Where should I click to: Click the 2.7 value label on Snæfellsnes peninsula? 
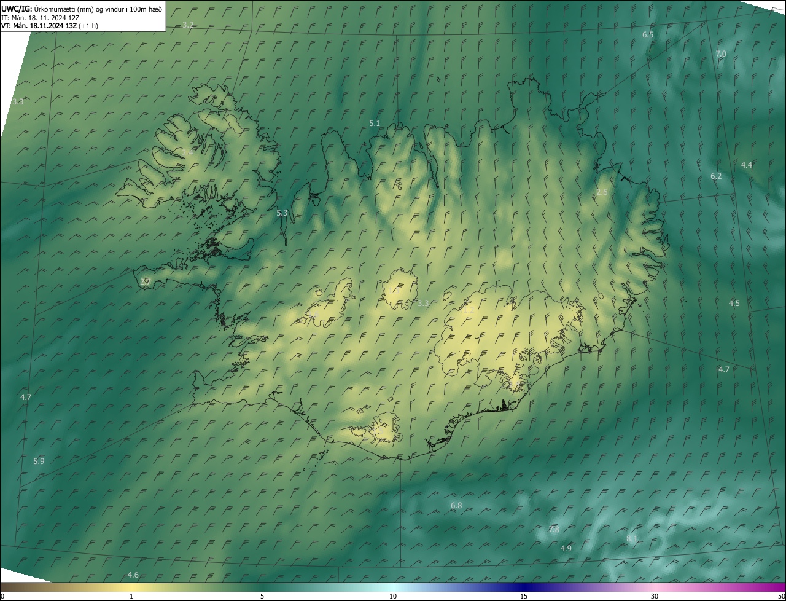coord(146,281)
